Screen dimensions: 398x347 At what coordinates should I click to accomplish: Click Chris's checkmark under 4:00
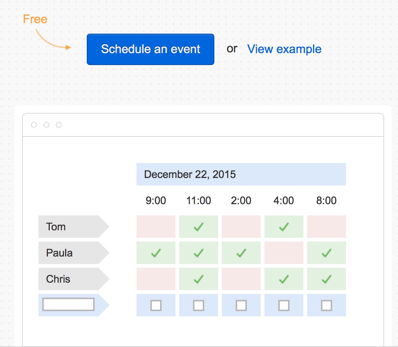tap(284, 279)
